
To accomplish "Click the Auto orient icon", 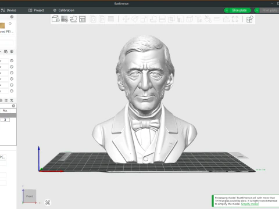I will 74,19.
